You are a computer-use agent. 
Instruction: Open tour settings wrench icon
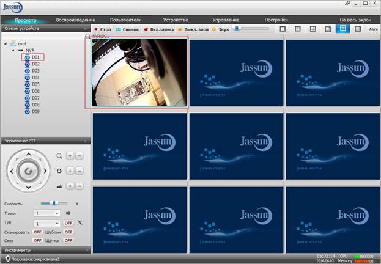[80, 222]
